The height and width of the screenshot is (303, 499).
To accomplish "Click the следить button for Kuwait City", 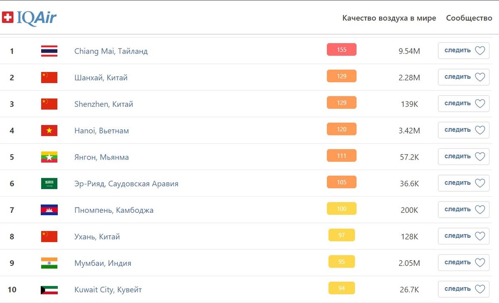I will 464,289.
